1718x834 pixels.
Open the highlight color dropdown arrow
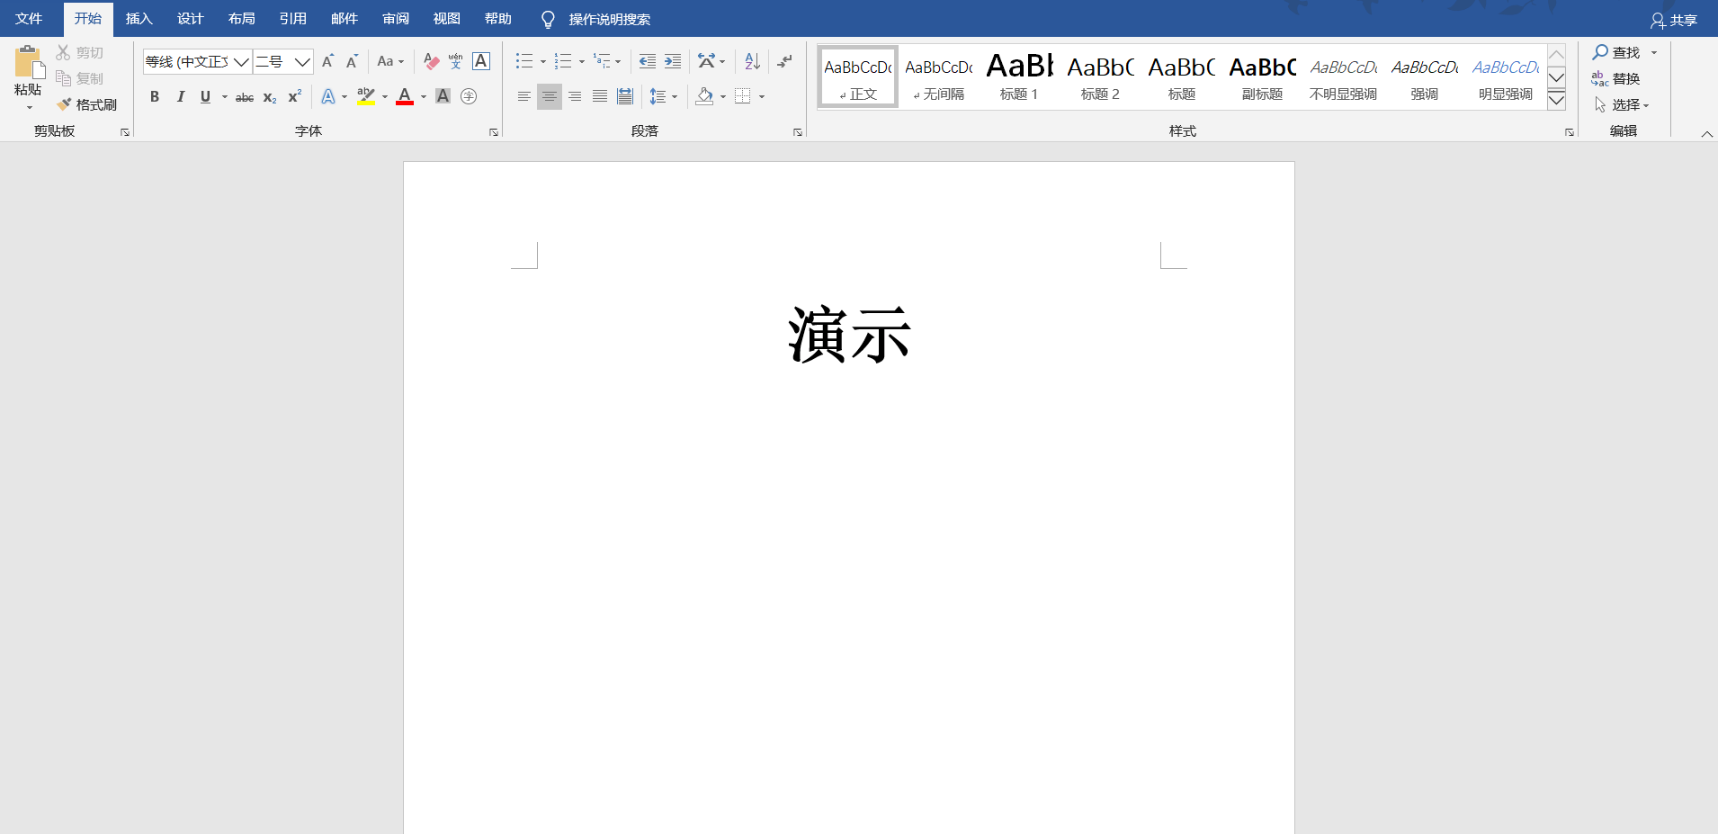385,96
